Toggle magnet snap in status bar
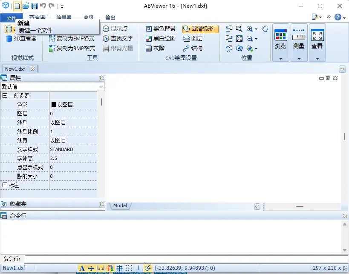This screenshot has height=274, width=349. tap(110, 268)
